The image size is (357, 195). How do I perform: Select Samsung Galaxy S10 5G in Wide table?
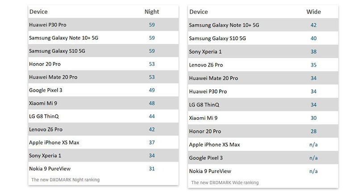coord(217,38)
